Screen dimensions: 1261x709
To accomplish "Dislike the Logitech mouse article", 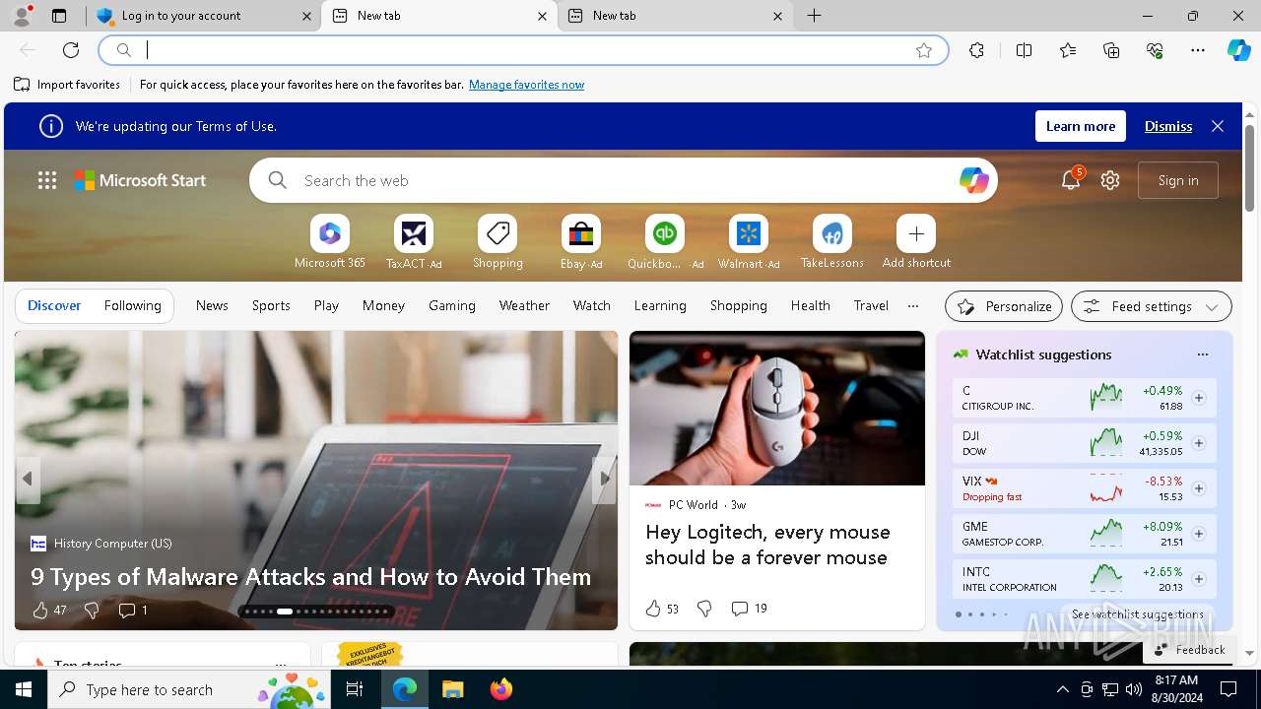I will tap(704, 609).
